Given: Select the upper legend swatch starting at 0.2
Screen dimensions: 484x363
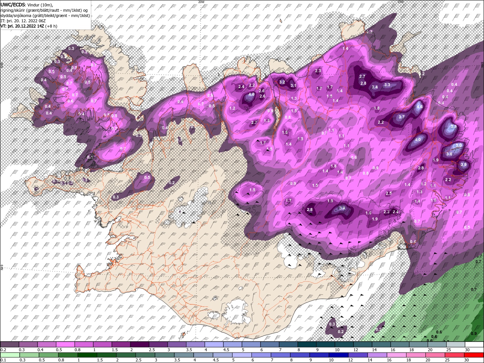Looking at the screenshot, I should click(9, 344).
